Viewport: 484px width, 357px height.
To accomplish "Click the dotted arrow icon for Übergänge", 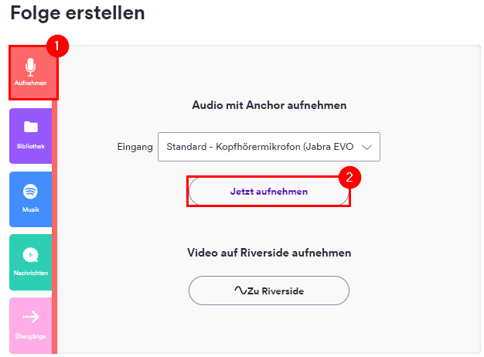I will [30, 317].
